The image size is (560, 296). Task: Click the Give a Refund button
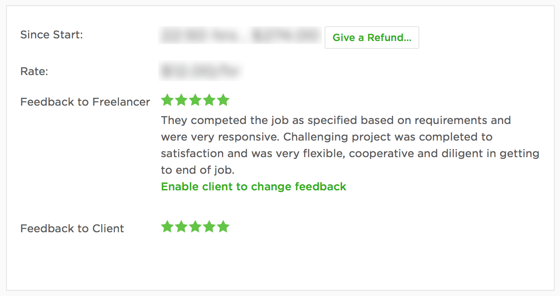click(x=372, y=38)
